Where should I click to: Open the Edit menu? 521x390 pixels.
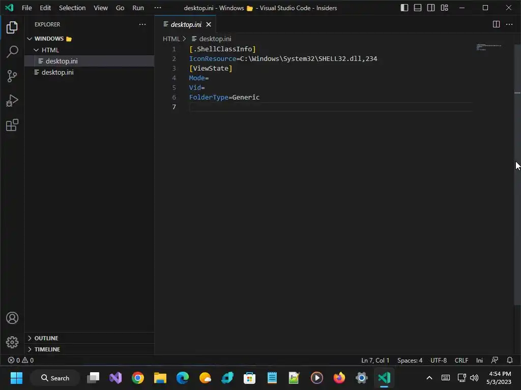[x=45, y=8]
